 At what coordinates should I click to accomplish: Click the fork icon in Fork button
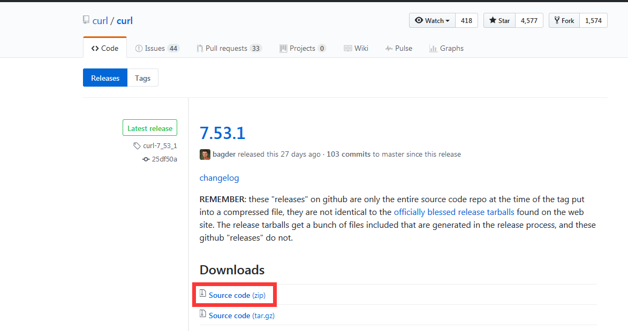pos(557,20)
